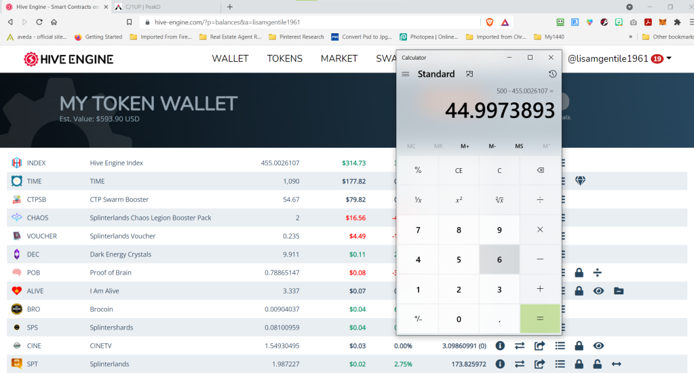Open the browser tab search dropdown
The width and height of the screenshot is (694, 373).
point(630,7)
